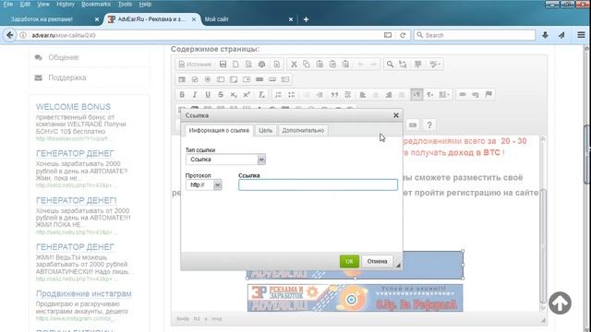Insert a selection field form element icon

coord(247,79)
